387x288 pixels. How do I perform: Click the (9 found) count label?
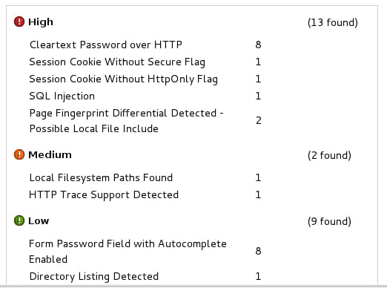[329, 221]
